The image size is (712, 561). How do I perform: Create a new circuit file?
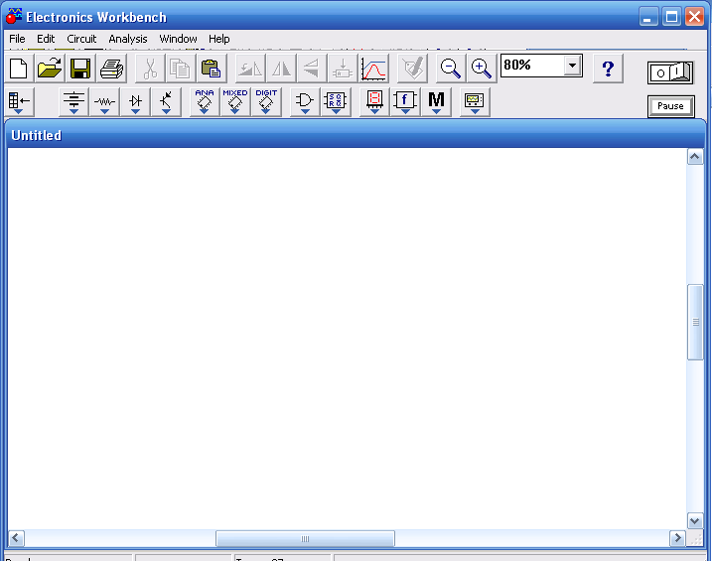coord(19,69)
